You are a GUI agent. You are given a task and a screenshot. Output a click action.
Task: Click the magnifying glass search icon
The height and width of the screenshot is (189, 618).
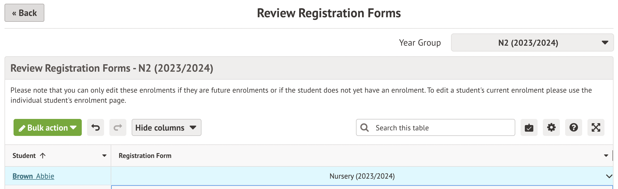click(x=364, y=128)
